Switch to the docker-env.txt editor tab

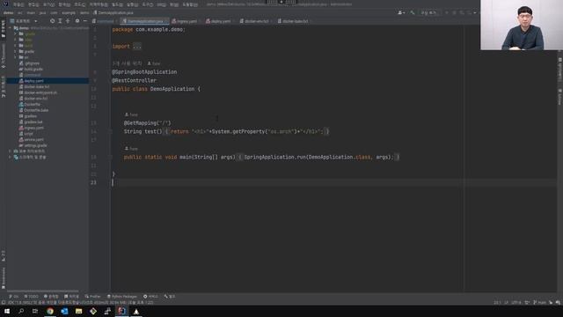point(255,21)
